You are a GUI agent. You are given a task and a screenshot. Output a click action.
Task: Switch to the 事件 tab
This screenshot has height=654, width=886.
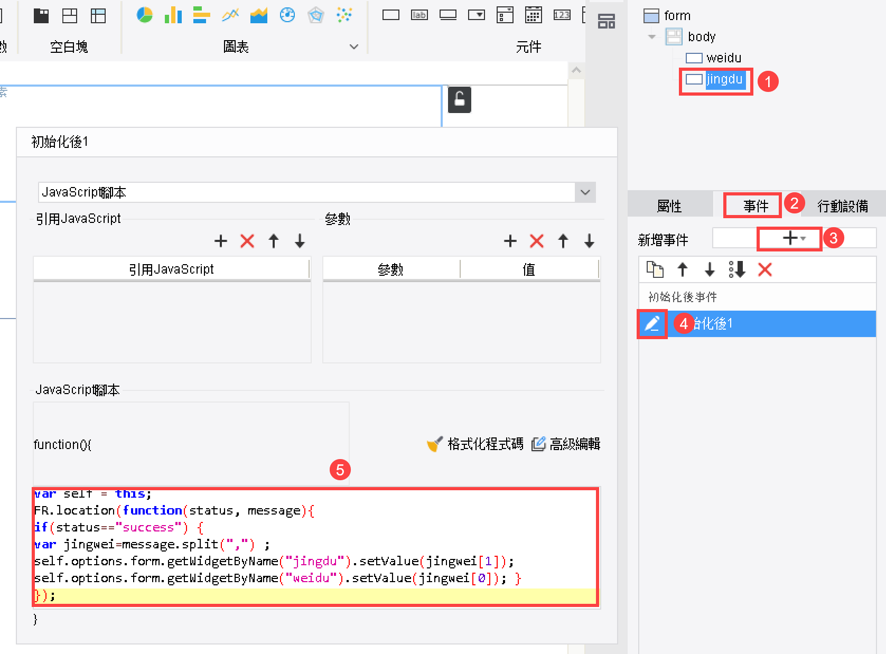tap(756, 205)
